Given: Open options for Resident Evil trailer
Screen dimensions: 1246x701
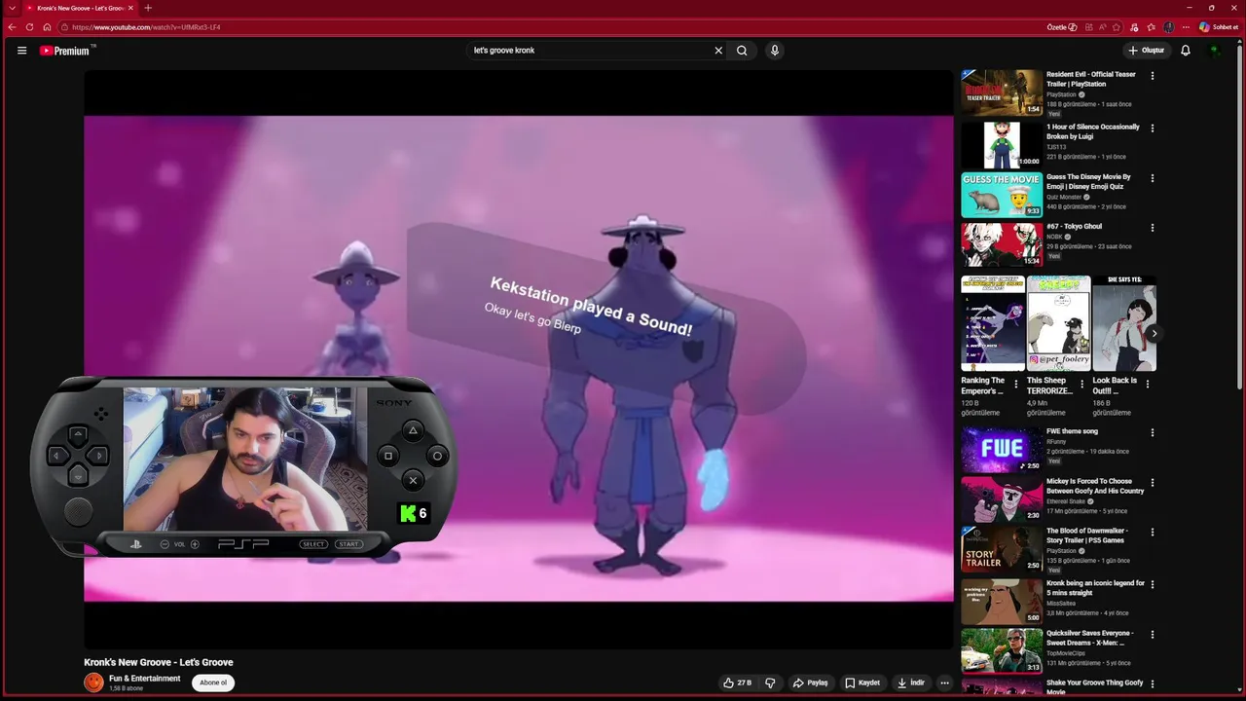Looking at the screenshot, I should [1153, 76].
